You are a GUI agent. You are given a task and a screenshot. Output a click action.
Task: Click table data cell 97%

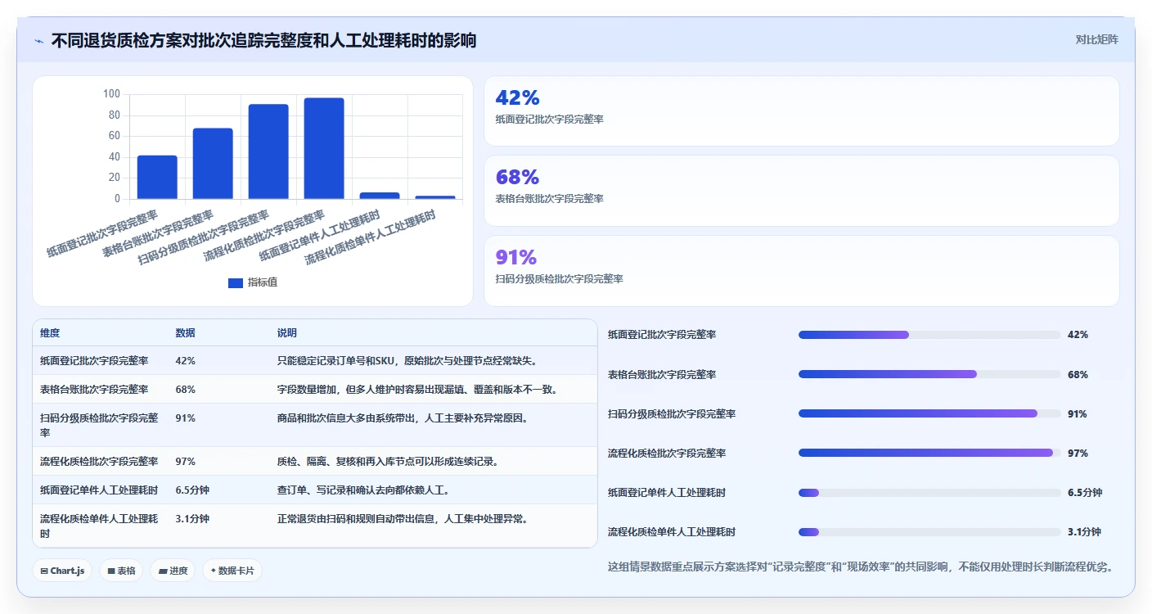(185, 461)
